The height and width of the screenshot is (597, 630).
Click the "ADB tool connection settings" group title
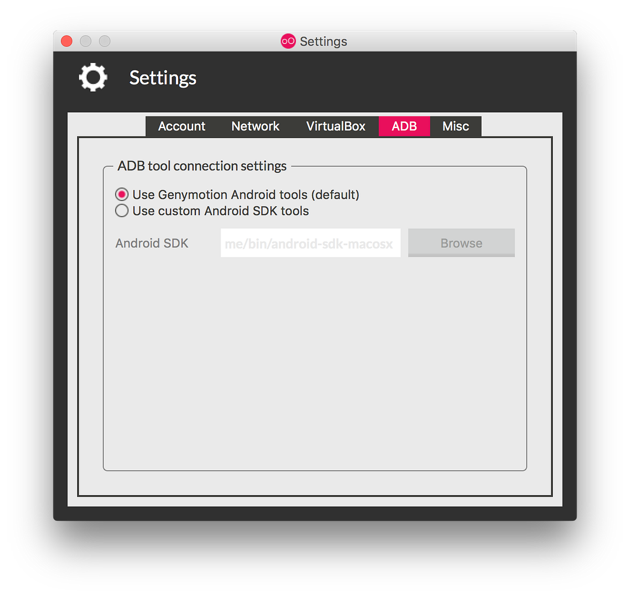click(202, 166)
